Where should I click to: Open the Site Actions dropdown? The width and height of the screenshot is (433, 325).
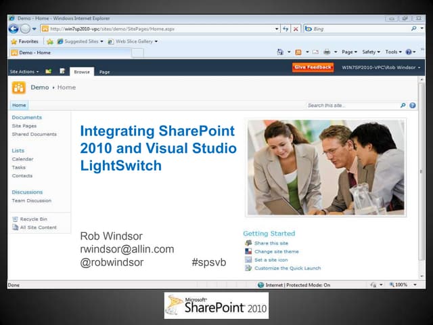[24, 71]
